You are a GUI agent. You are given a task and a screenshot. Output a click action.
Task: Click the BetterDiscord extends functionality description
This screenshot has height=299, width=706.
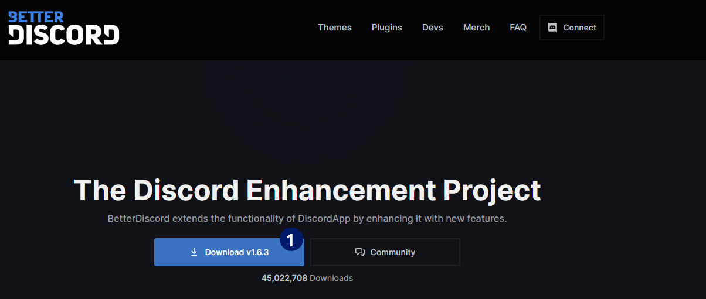pos(307,219)
